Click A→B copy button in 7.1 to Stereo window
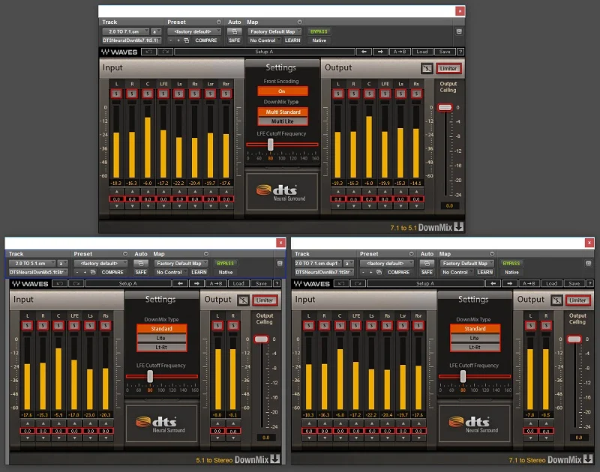The image size is (600, 472). coord(529,284)
